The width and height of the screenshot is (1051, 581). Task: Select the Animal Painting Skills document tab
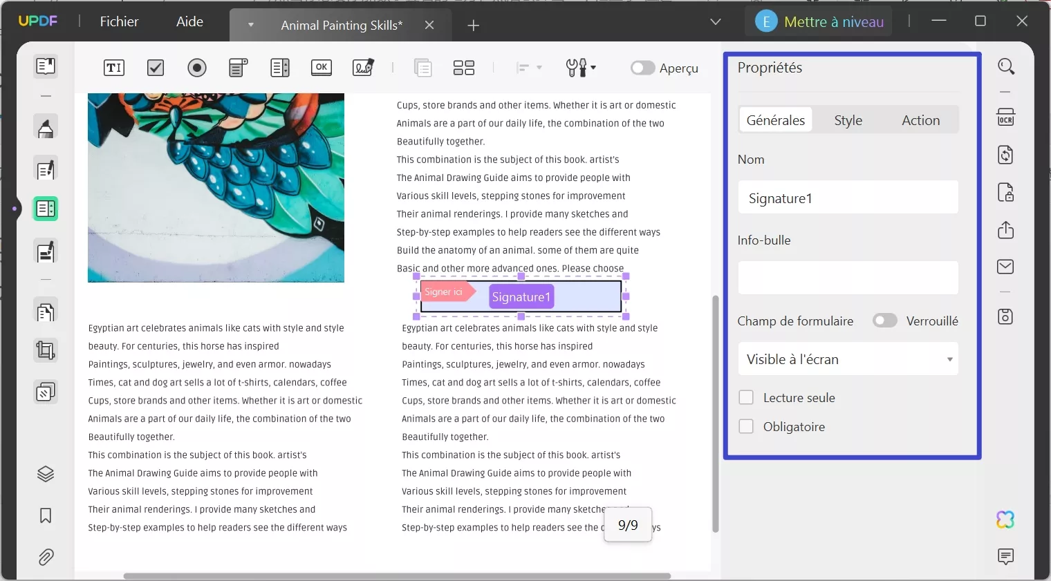coord(342,26)
